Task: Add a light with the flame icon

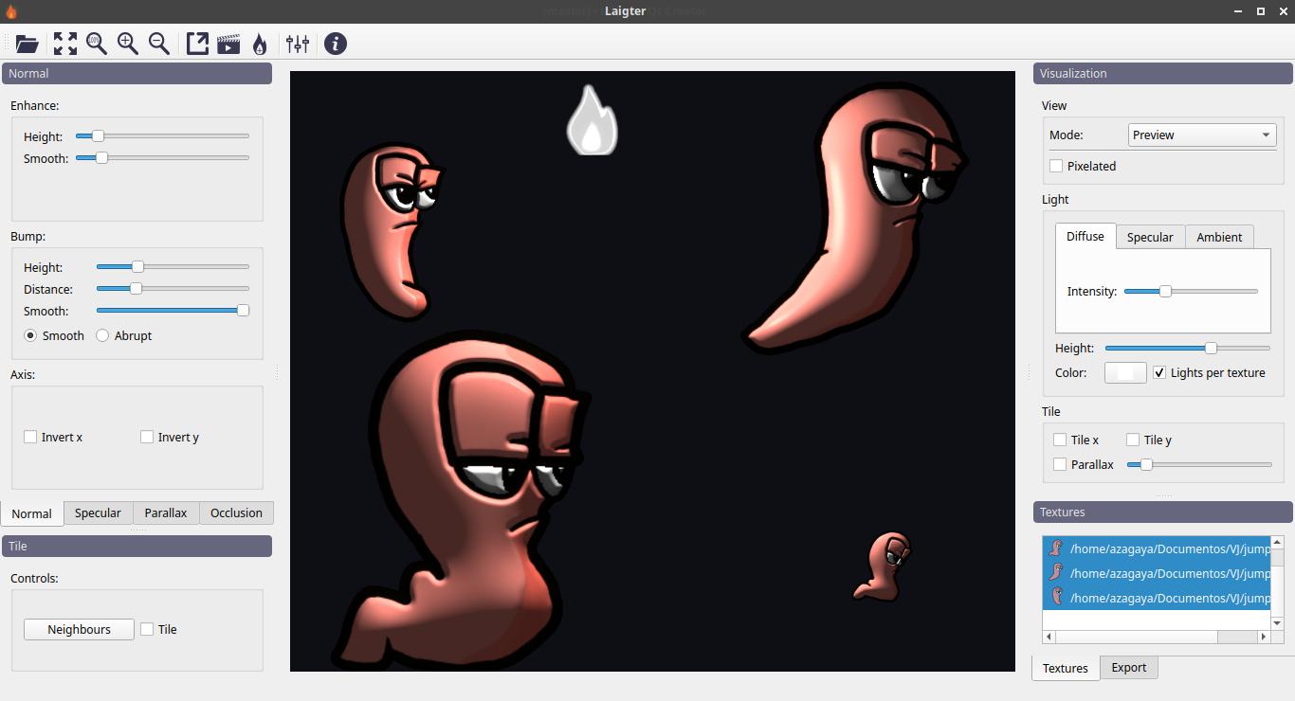Action: [260, 44]
